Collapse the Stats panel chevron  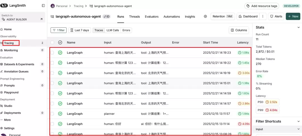point(299,27)
